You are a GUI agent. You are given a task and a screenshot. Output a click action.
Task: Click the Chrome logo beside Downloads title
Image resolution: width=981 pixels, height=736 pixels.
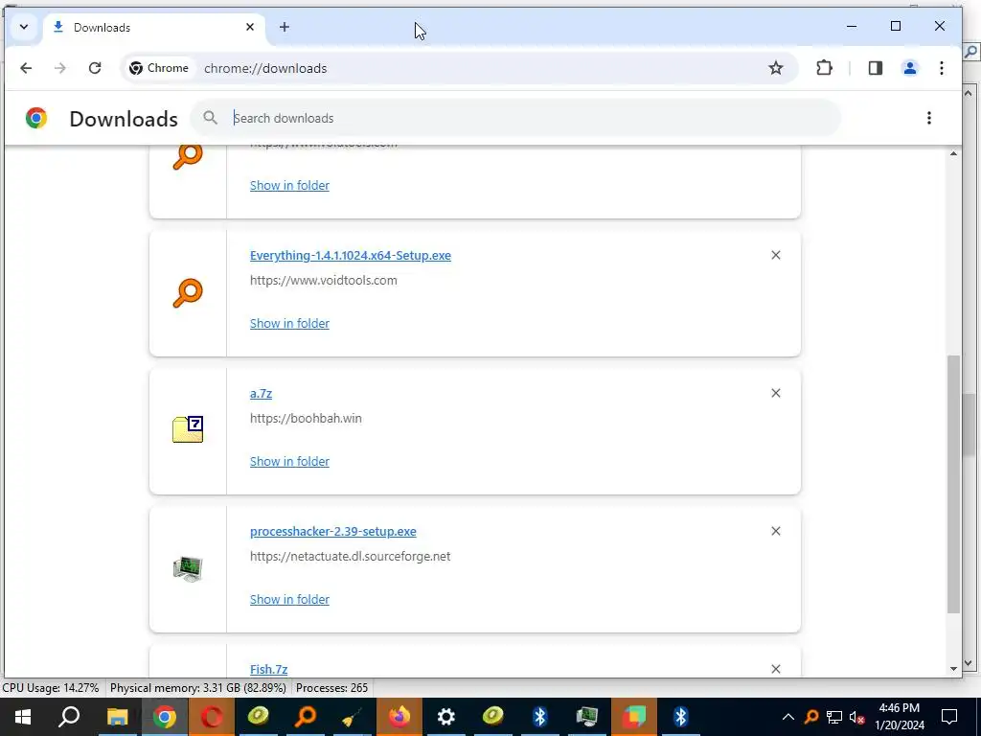[36, 118]
